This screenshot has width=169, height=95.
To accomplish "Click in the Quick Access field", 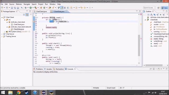I will 149,8.
